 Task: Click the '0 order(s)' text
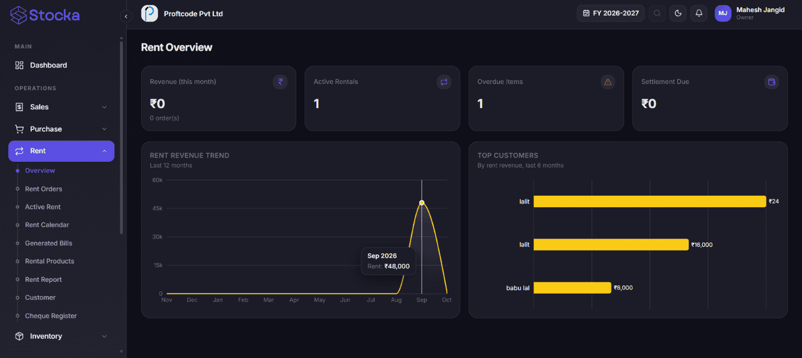[x=165, y=118]
